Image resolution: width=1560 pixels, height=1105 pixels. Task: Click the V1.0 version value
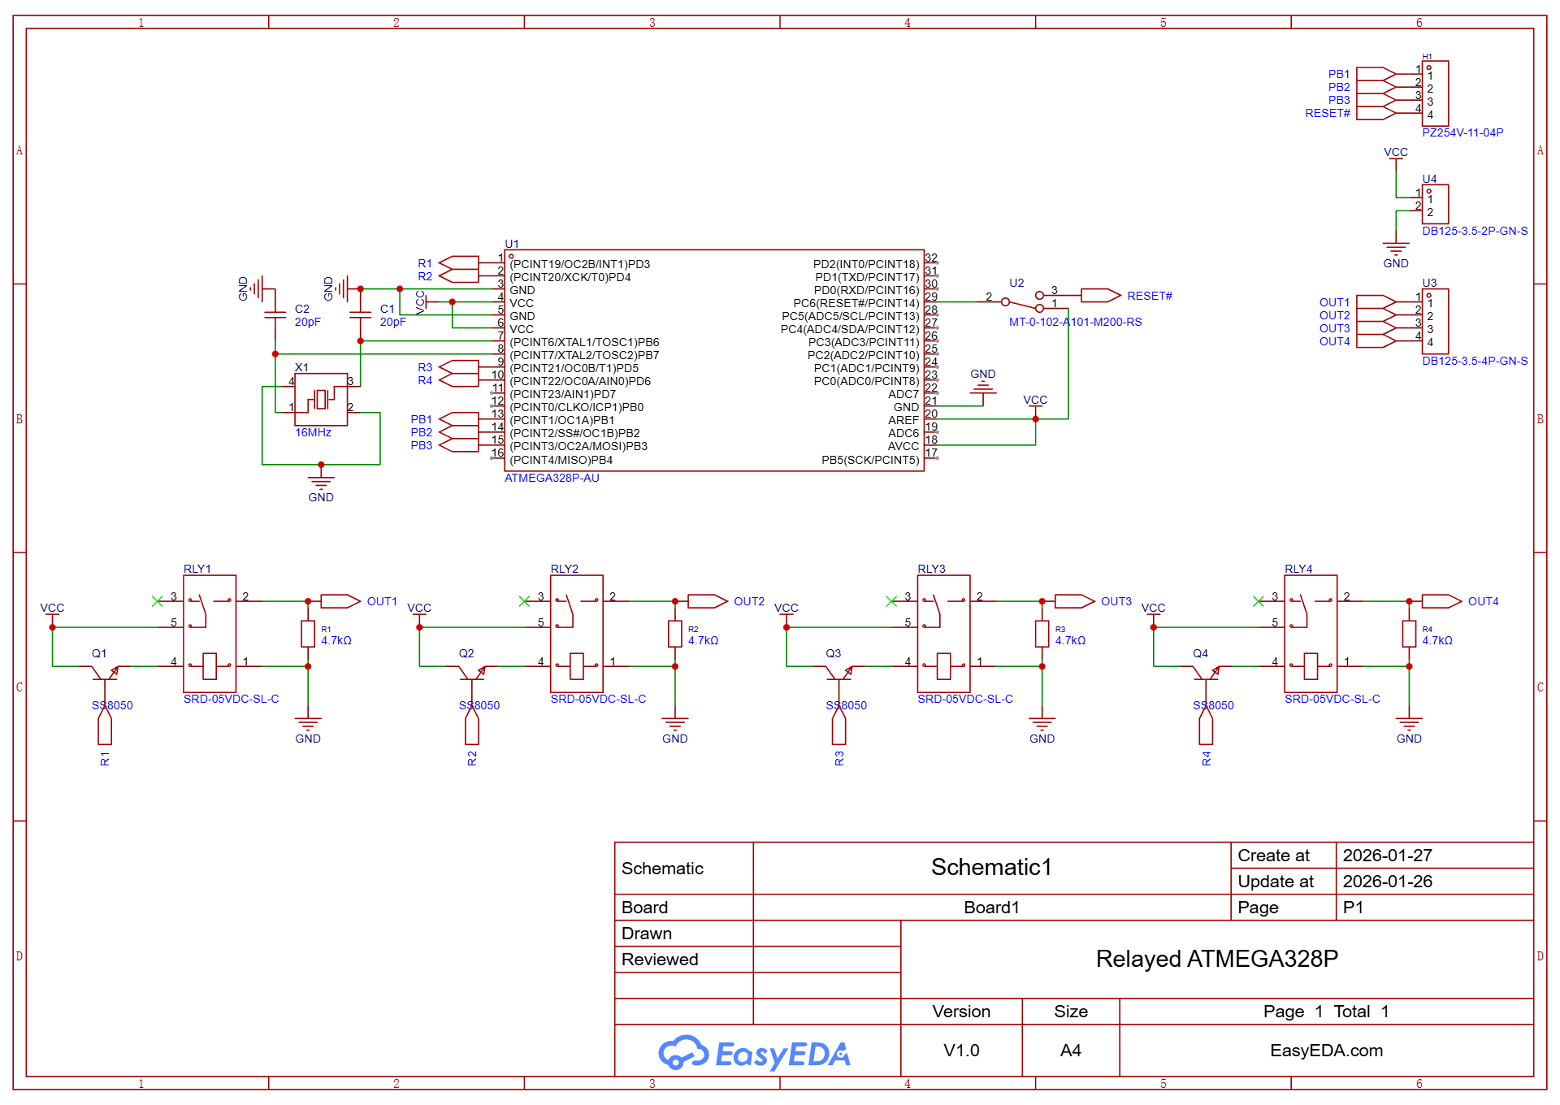[x=961, y=1051]
